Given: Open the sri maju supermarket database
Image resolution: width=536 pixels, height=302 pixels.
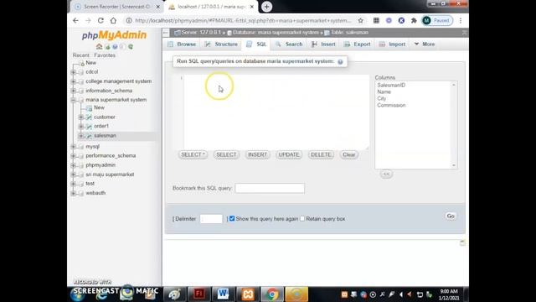Looking at the screenshot, I should click(x=110, y=174).
